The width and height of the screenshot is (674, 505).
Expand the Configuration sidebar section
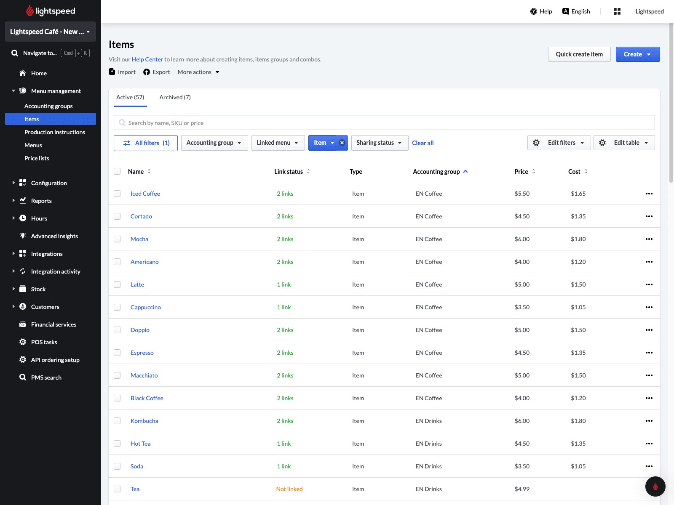click(49, 183)
